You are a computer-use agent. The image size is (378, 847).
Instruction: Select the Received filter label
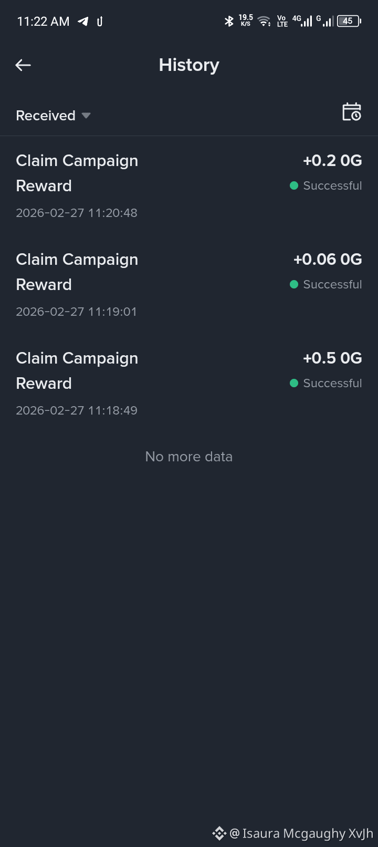coord(46,116)
